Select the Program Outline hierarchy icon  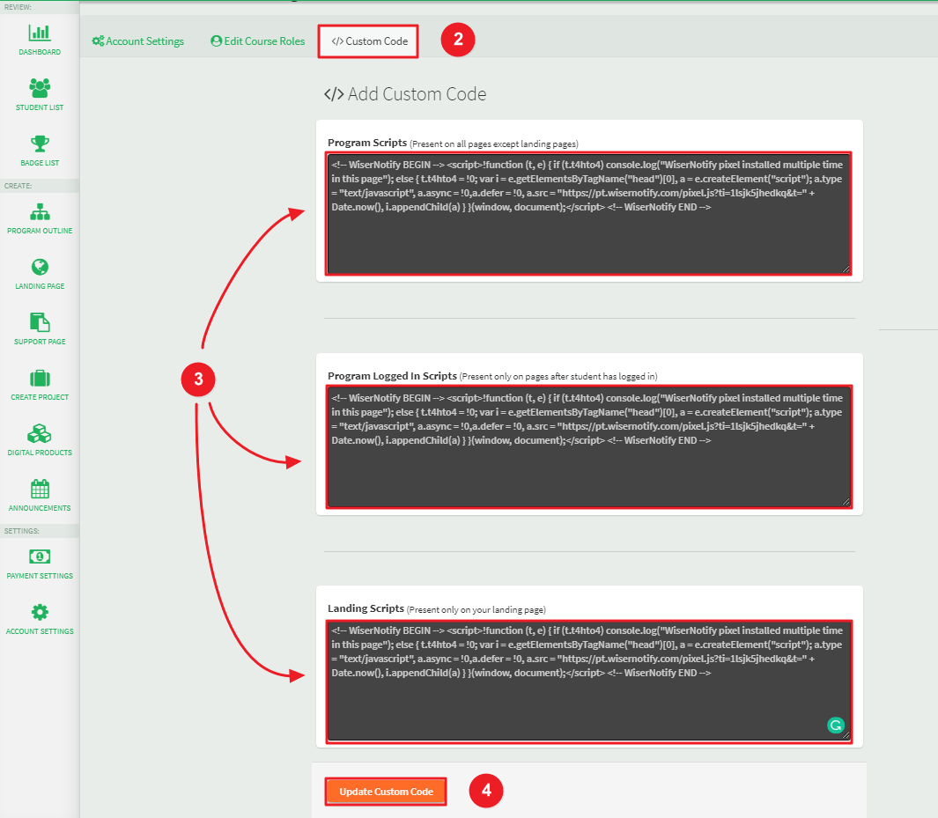click(40, 212)
